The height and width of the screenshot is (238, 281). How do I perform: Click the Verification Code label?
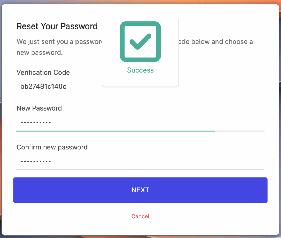(x=43, y=72)
